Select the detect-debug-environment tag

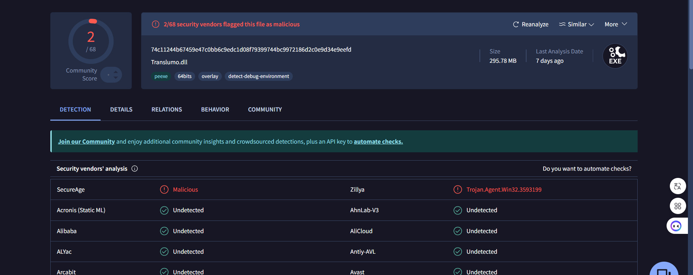[258, 76]
